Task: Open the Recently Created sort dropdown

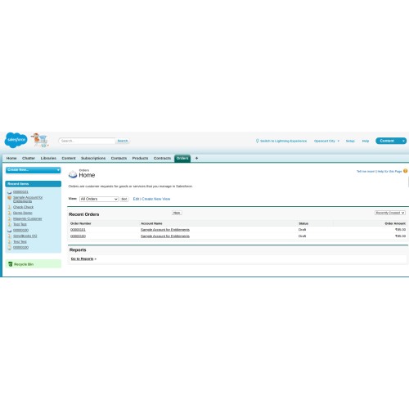Action: [389, 213]
